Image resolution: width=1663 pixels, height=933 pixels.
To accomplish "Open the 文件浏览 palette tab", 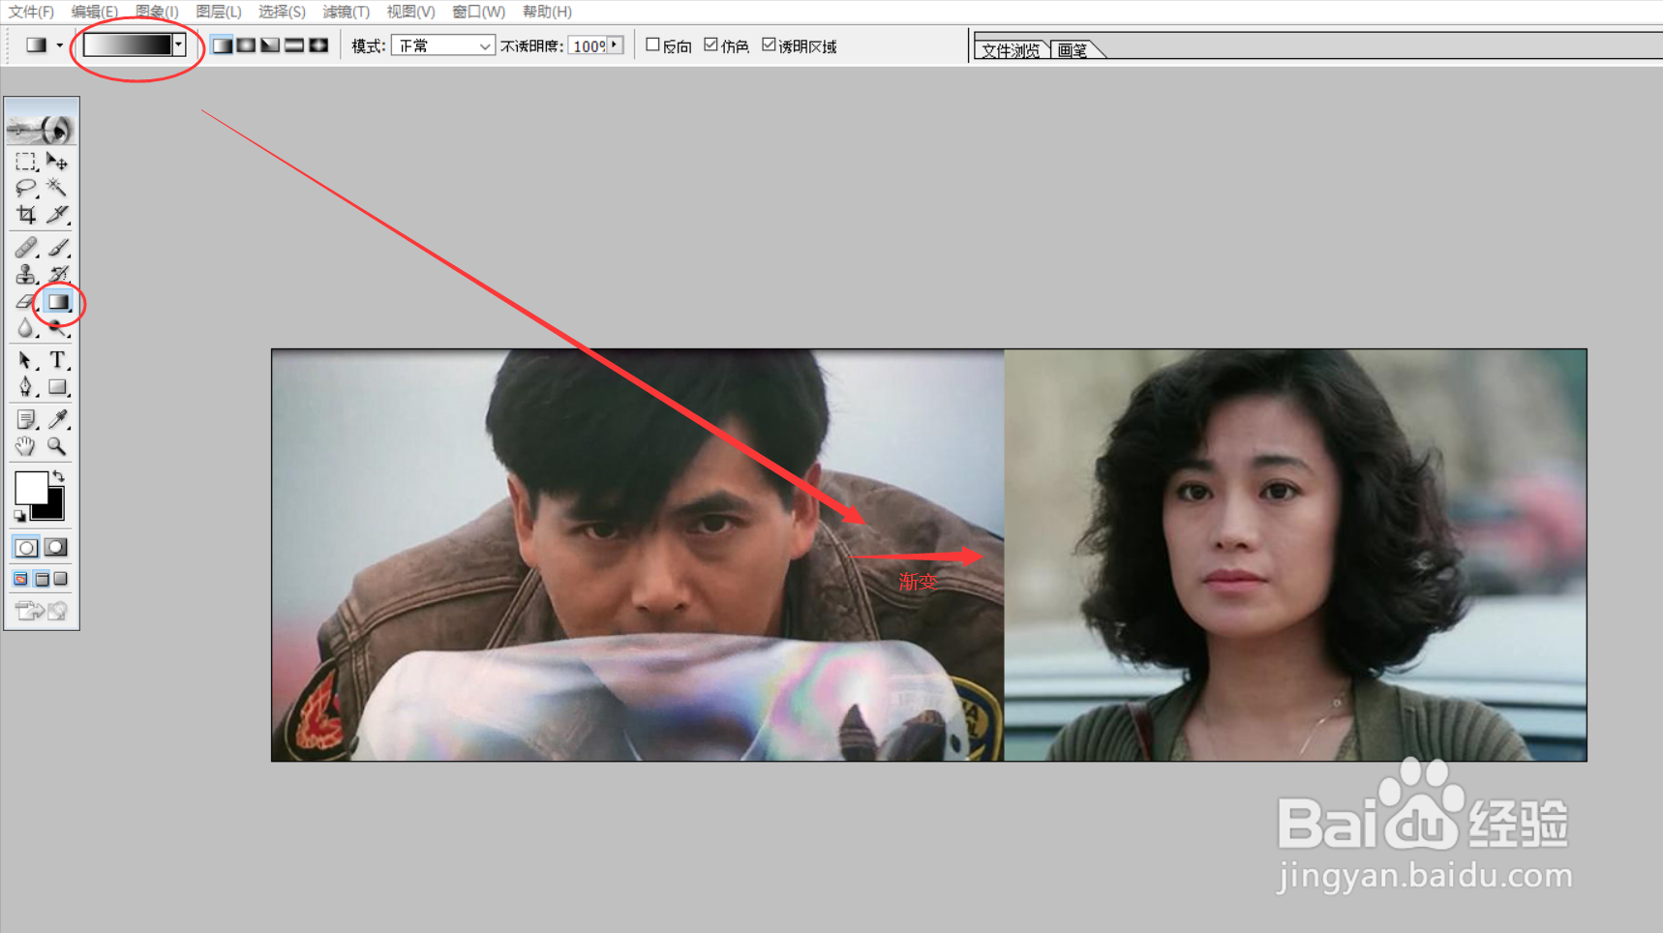I will (1011, 50).
